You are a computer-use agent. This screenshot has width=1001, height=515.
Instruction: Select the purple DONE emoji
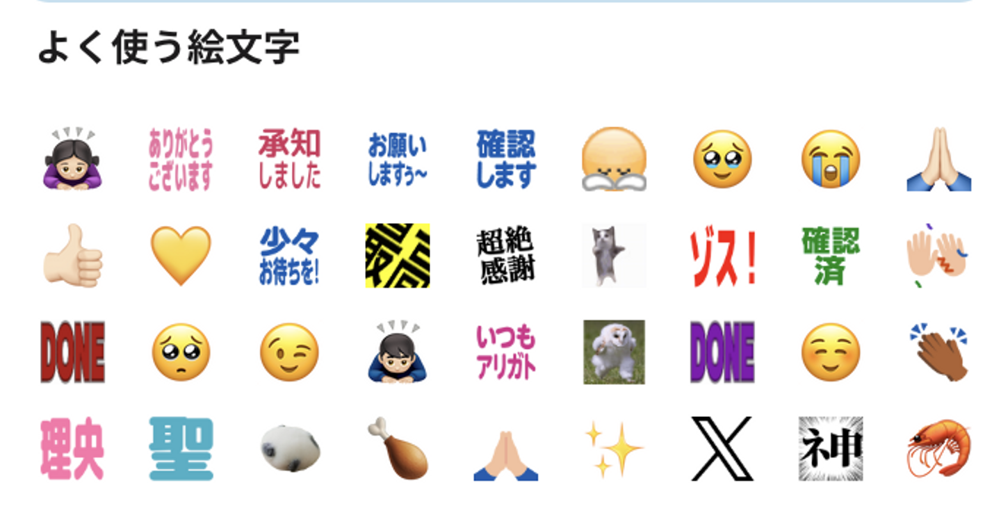pyautogui.click(x=723, y=352)
